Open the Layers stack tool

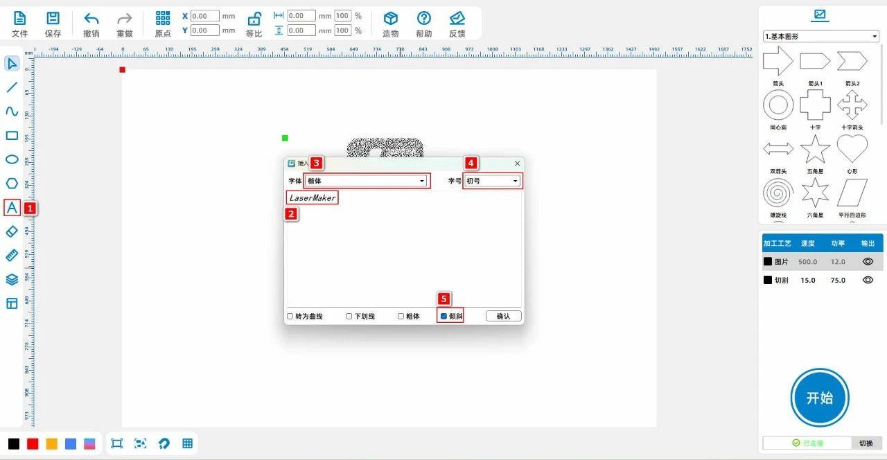[x=12, y=280]
